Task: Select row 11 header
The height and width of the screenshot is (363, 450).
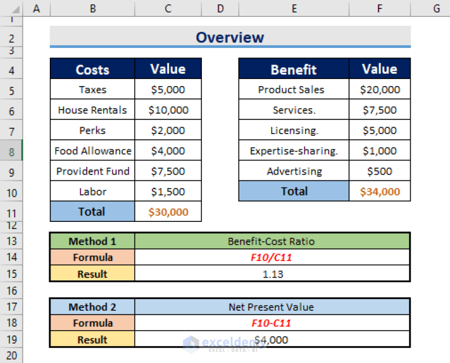Action: 11,212
